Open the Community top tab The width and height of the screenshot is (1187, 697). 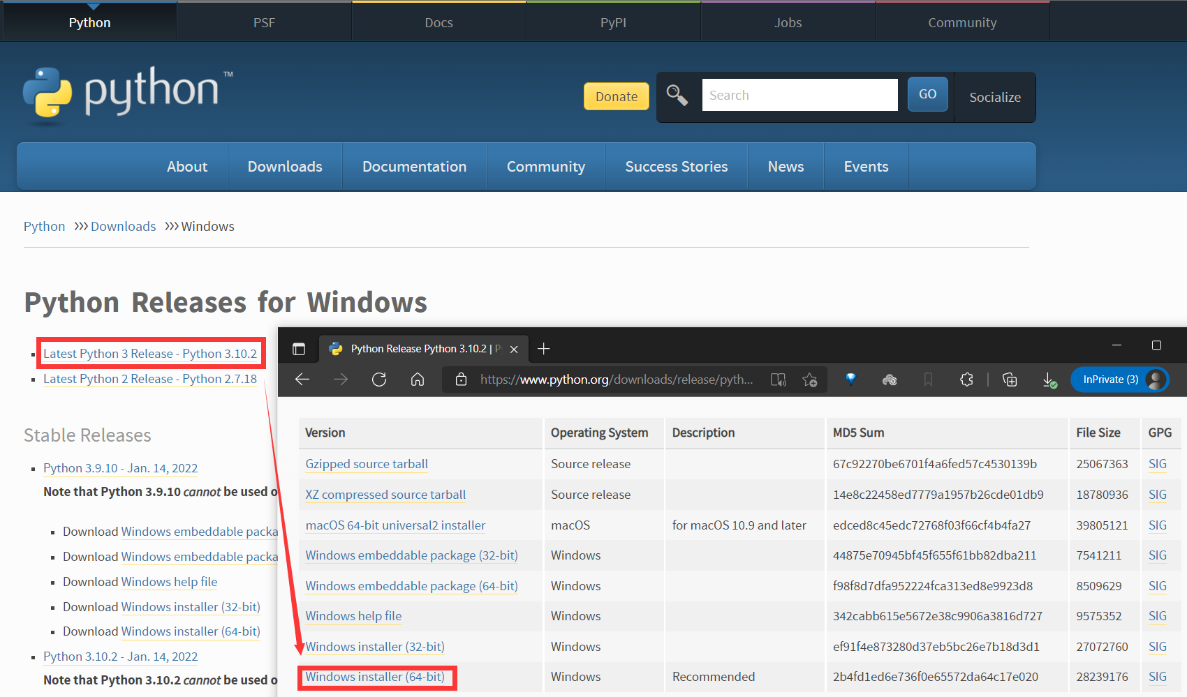click(963, 22)
